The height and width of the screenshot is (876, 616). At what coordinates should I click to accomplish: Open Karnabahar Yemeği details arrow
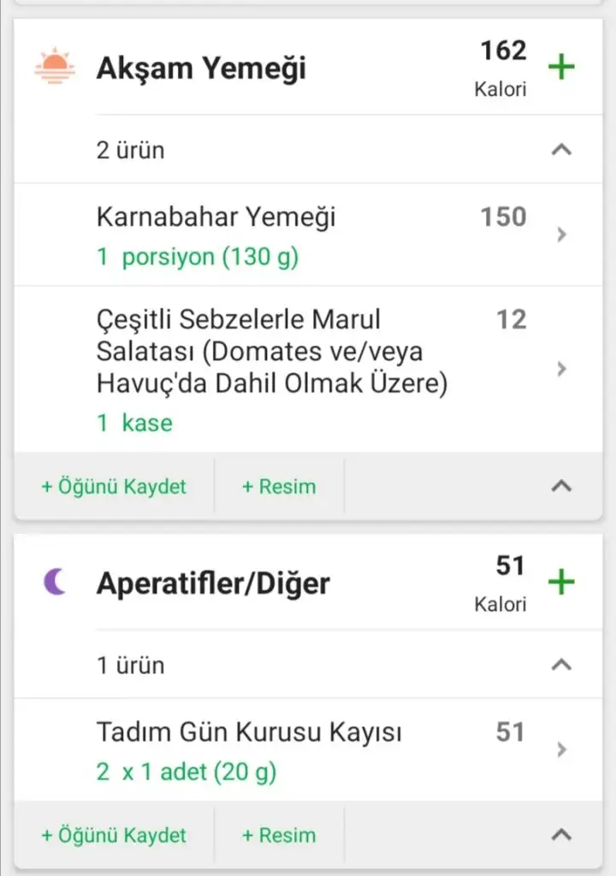coord(561,234)
